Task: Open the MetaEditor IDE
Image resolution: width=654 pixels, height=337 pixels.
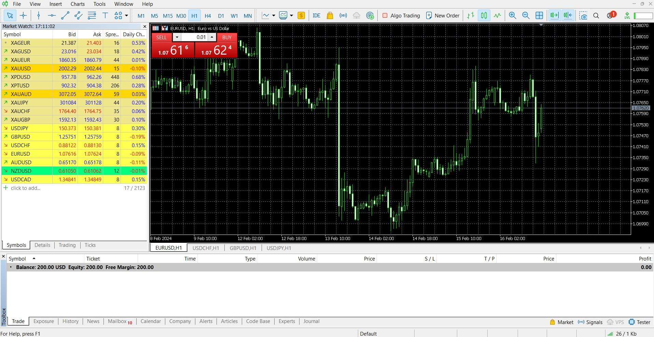Action: click(x=317, y=15)
